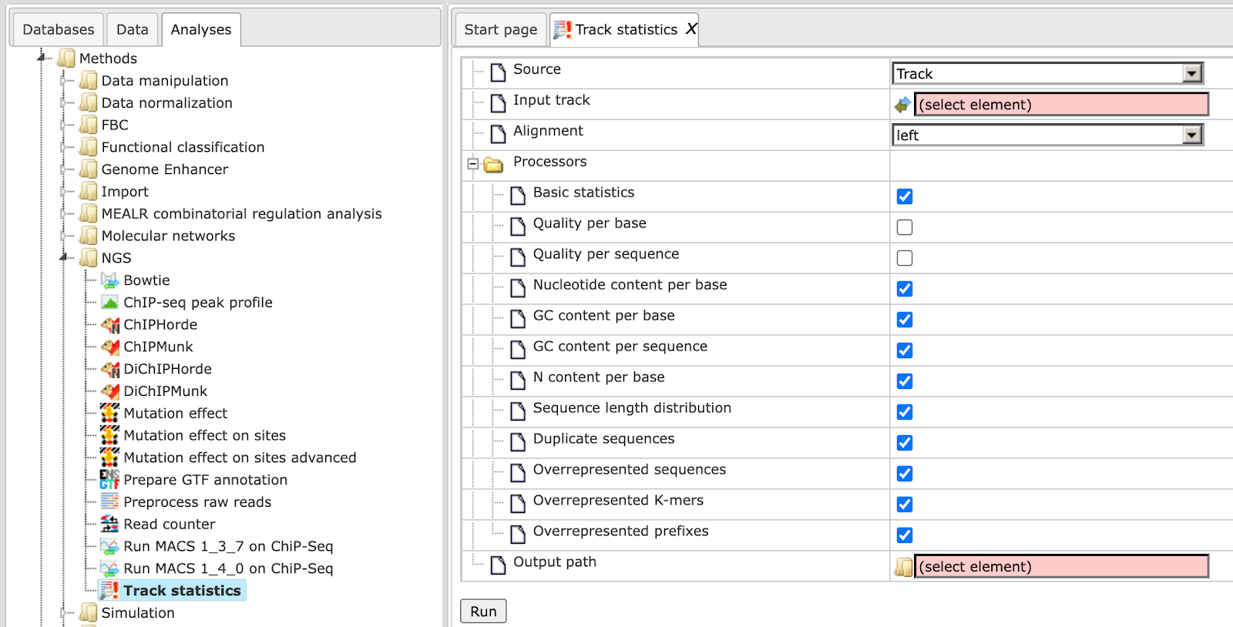1233x627 pixels.
Task: Uncheck the Duplicate sequences checkbox
Action: [x=905, y=443]
